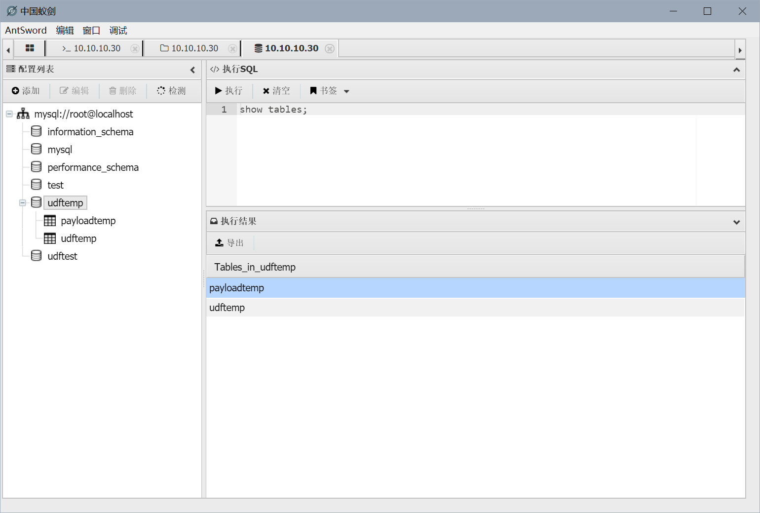The height and width of the screenshot is (513, 760).
Task: Close the database 10.10.10.30 tab
Action: click(x=330, y=48)
